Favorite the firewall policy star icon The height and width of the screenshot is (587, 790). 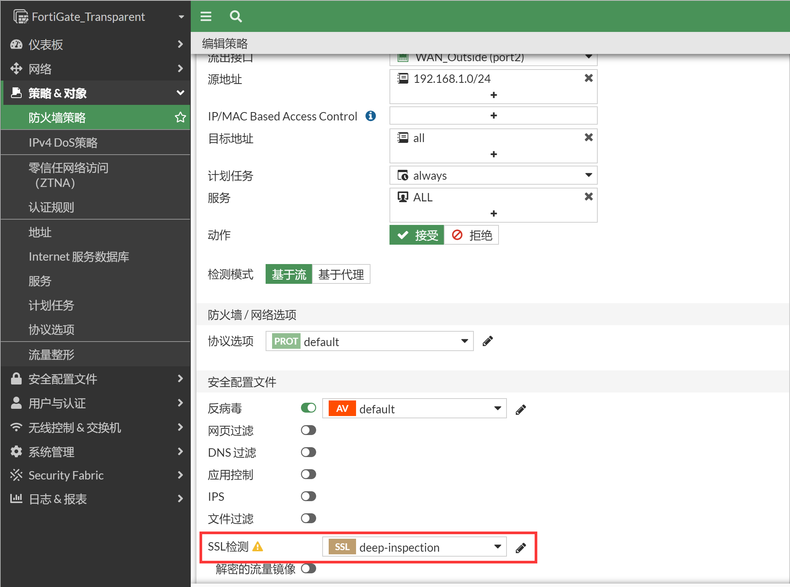(180, 117)
